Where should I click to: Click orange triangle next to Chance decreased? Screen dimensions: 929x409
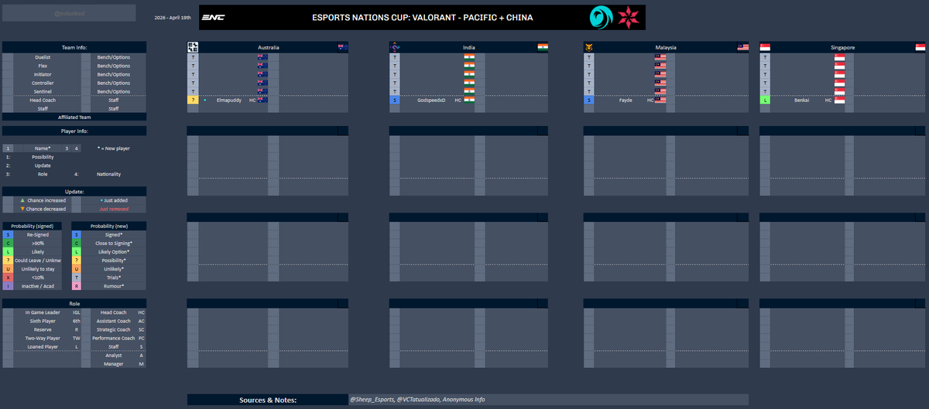(22, 209)
